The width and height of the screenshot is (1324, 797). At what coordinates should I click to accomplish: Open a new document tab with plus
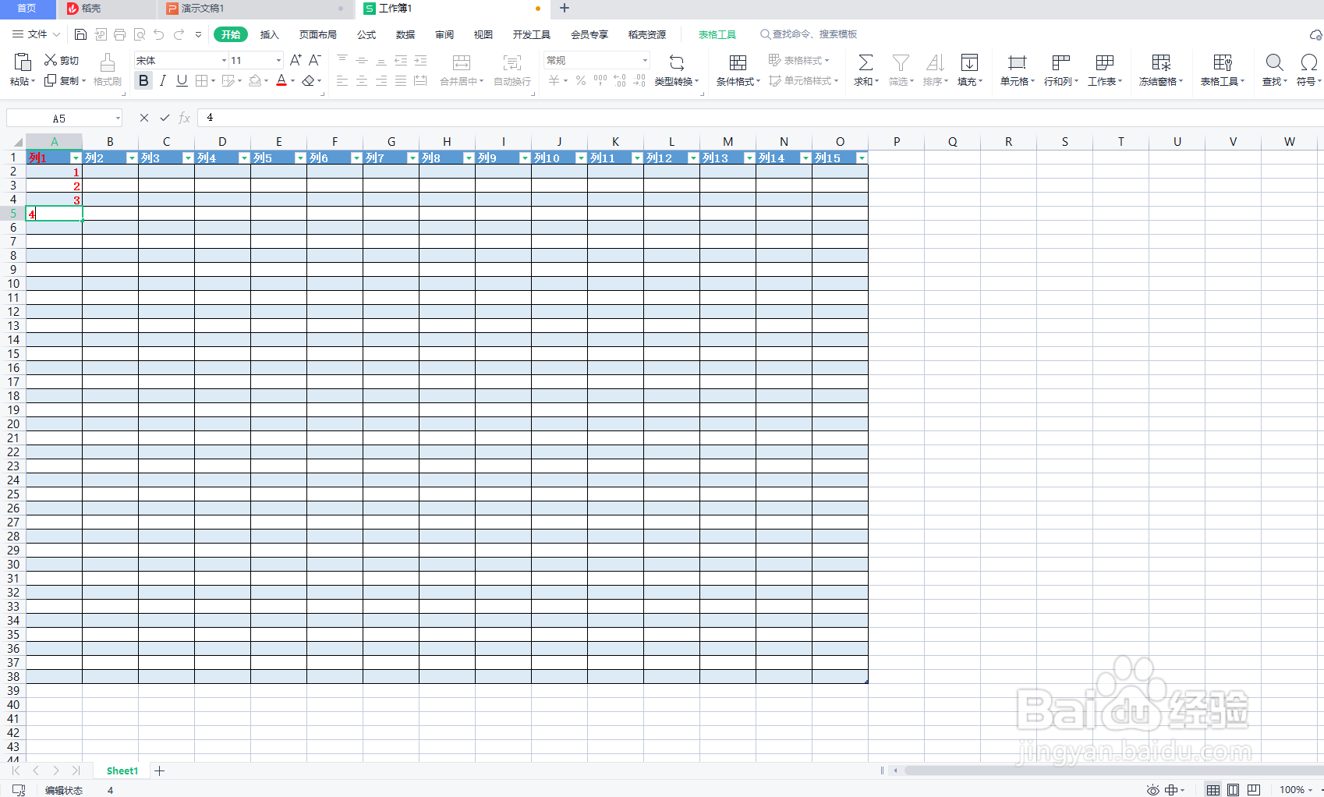tap(565, 9)
